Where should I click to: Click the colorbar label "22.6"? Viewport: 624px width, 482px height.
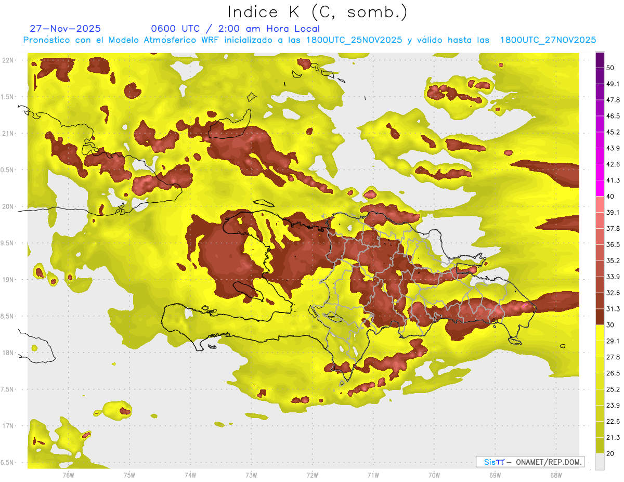(x=613, y=422)
